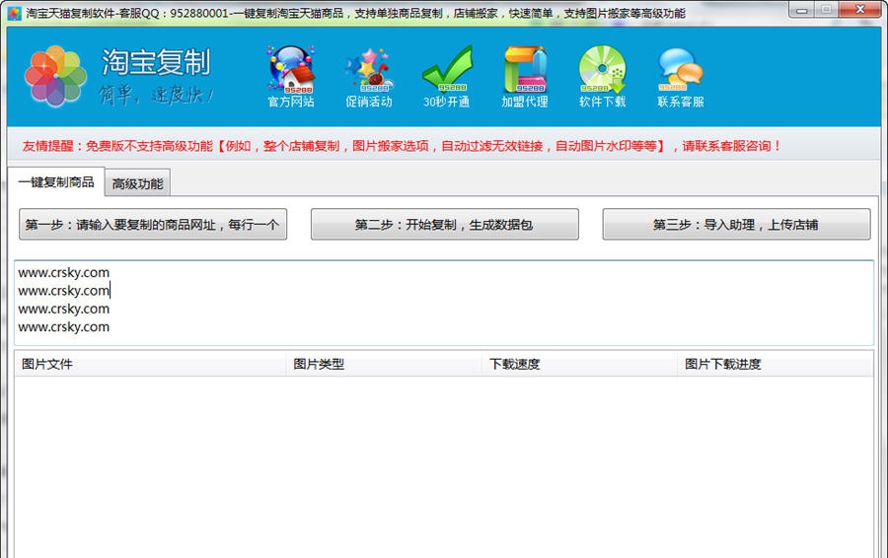Click the 下载速度 column header
Screen dimensions: 888x558
[x=580, y=364]
